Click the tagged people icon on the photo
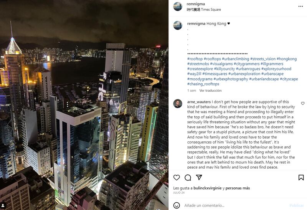Screen dimensions: 307x210 tap(3, 205)
